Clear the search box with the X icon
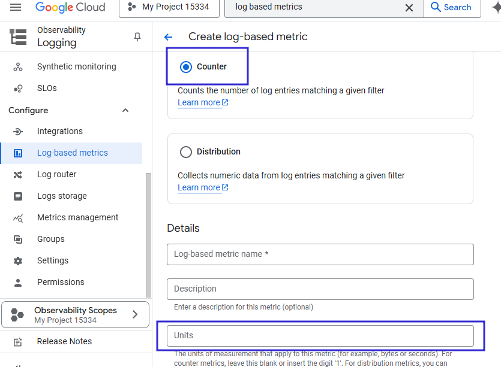This screenshot has width=501, height=367. point(409,8)
